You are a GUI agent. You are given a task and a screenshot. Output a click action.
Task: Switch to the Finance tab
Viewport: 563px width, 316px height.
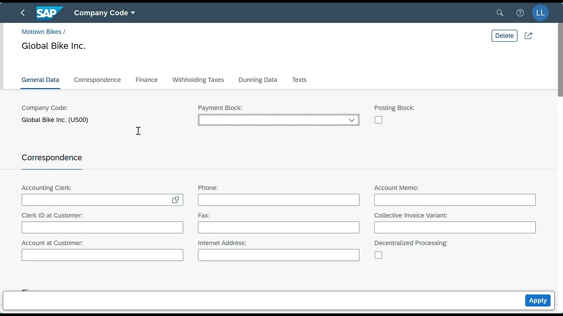click(146, 80)
